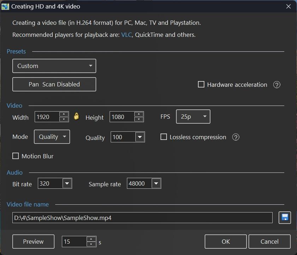
Task: Open the Mode Quality dropdown
Action: (x=52, y=137)
